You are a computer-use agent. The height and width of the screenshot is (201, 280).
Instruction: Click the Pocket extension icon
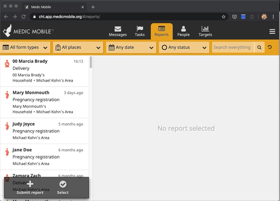pos(235,17)
